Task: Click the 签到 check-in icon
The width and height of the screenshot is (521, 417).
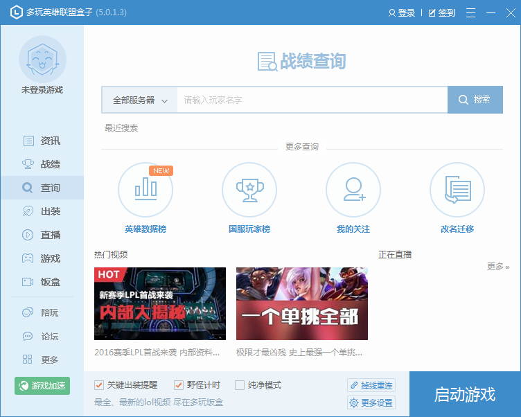Action: (433, 13)
